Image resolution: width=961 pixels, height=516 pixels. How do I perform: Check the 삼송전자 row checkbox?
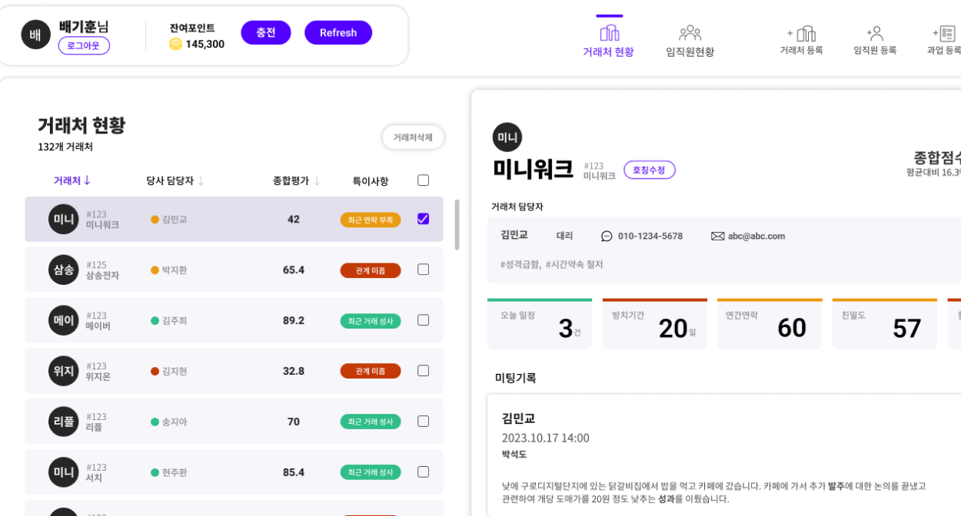[423, 270]
